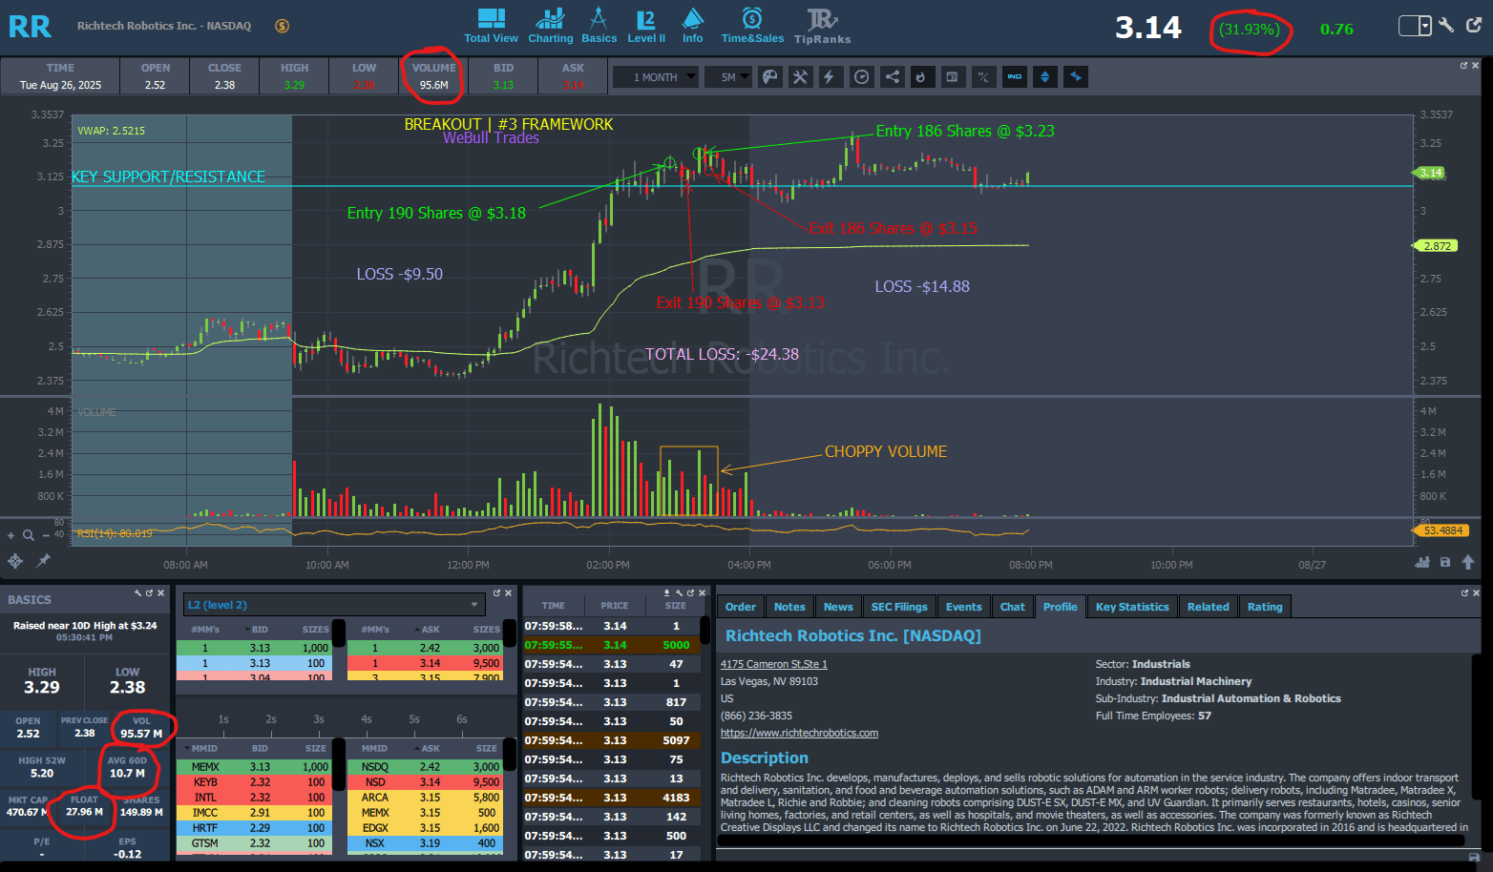Toggle the IND indicators button
This screenshot has height=872, width=1493.
[1015, 77]
